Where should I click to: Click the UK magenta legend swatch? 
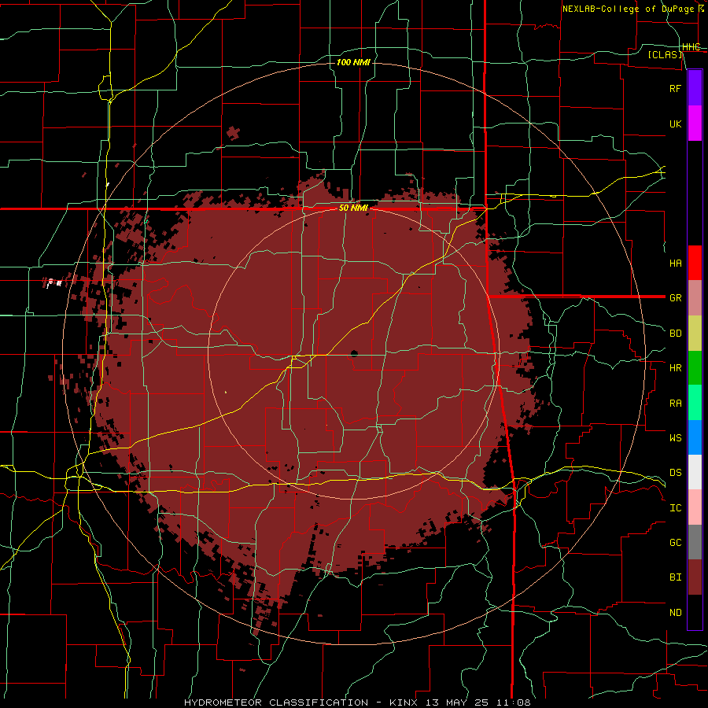pyautogui.click(x=695, y=124)
